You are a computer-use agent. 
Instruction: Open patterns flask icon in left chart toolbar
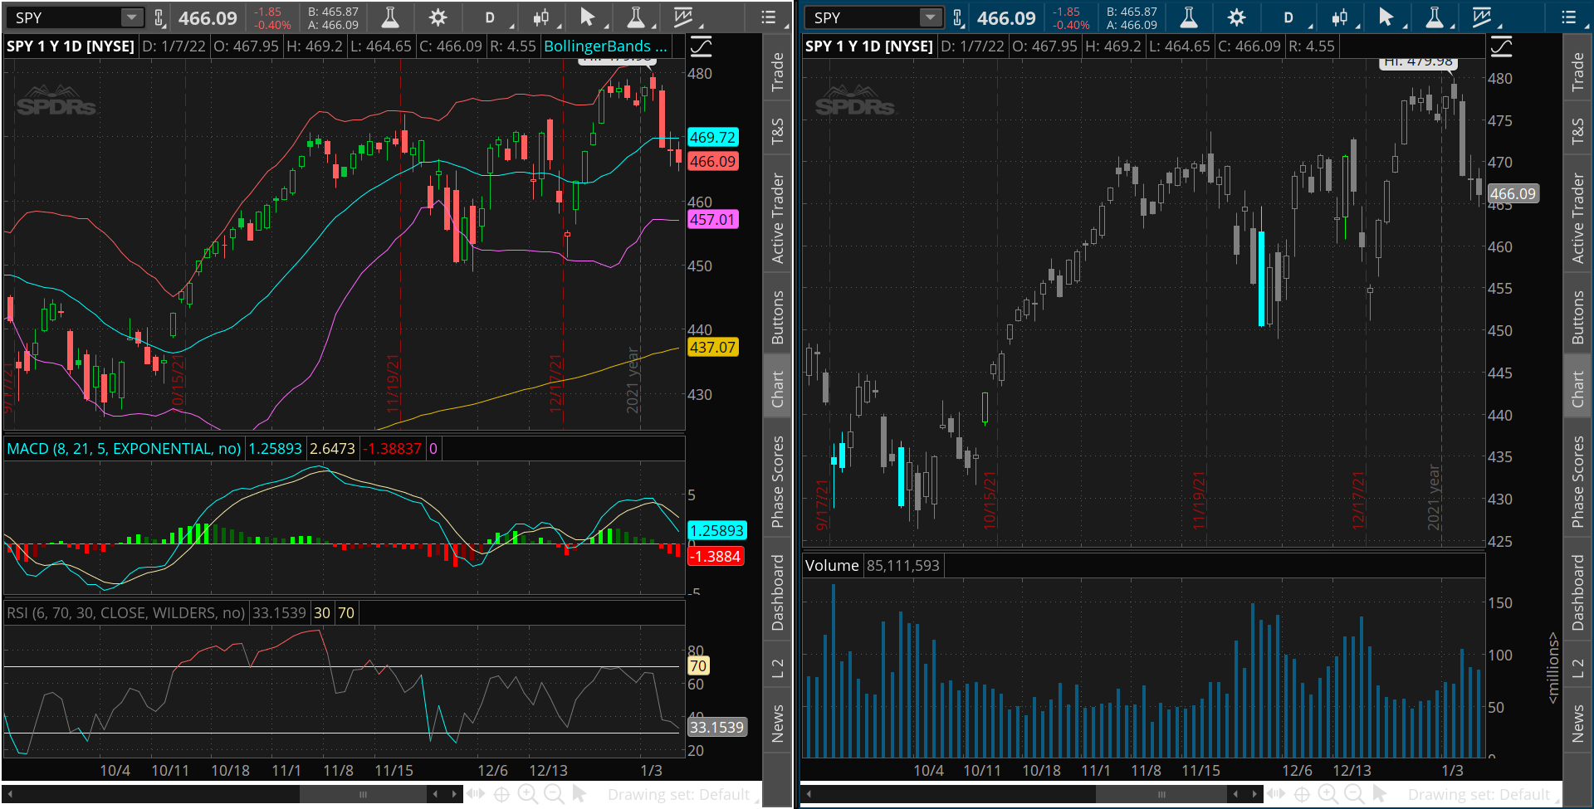click(x=636, y=17)
